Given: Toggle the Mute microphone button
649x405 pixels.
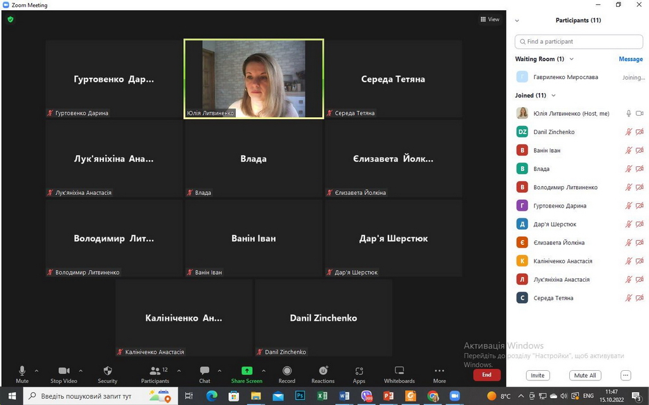Looking at the screenshot, I should 22,371.
